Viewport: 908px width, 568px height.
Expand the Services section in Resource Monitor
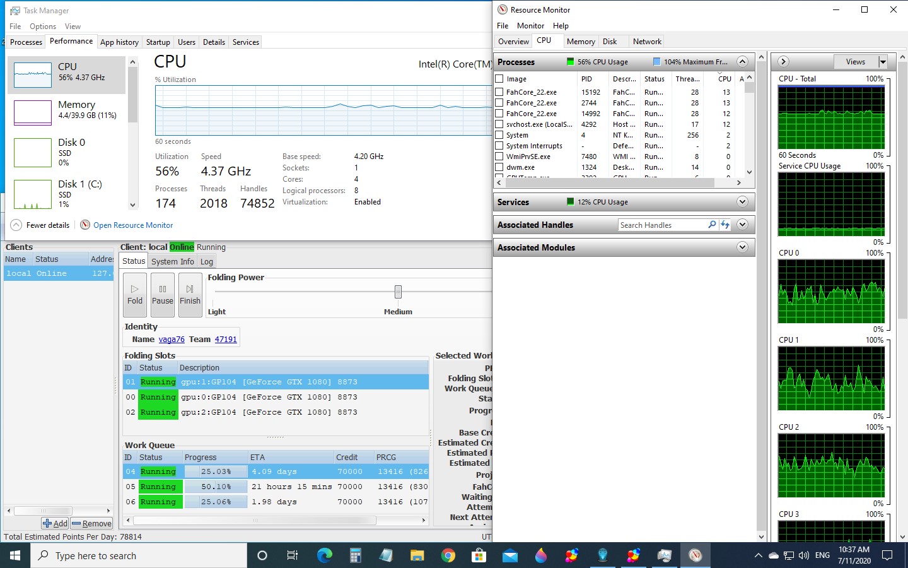point(742,202)
